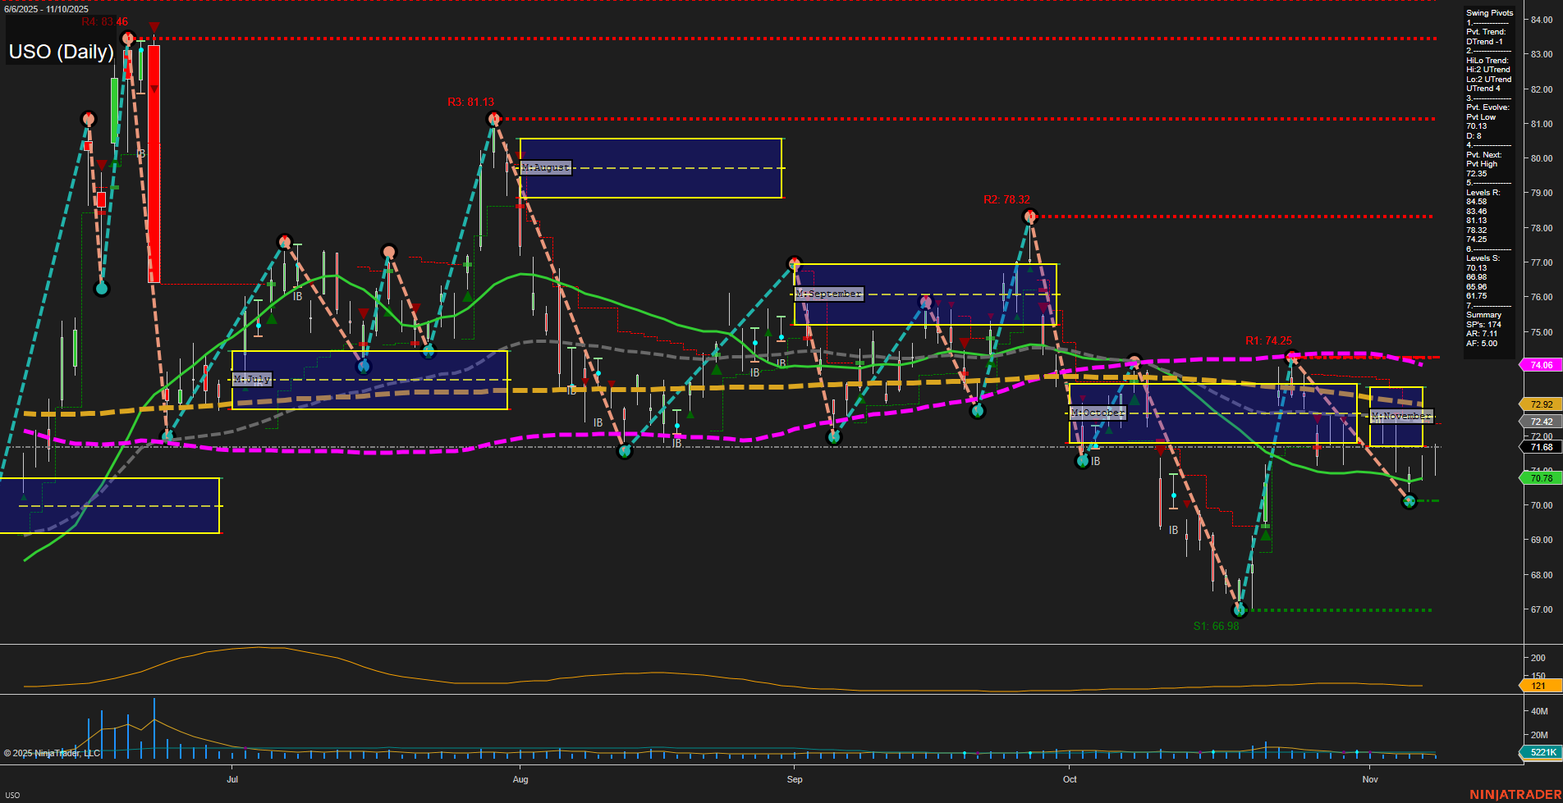Select the S1: 66.98 support label
The image size is (1563, 803).
[x=1216, y=625]
